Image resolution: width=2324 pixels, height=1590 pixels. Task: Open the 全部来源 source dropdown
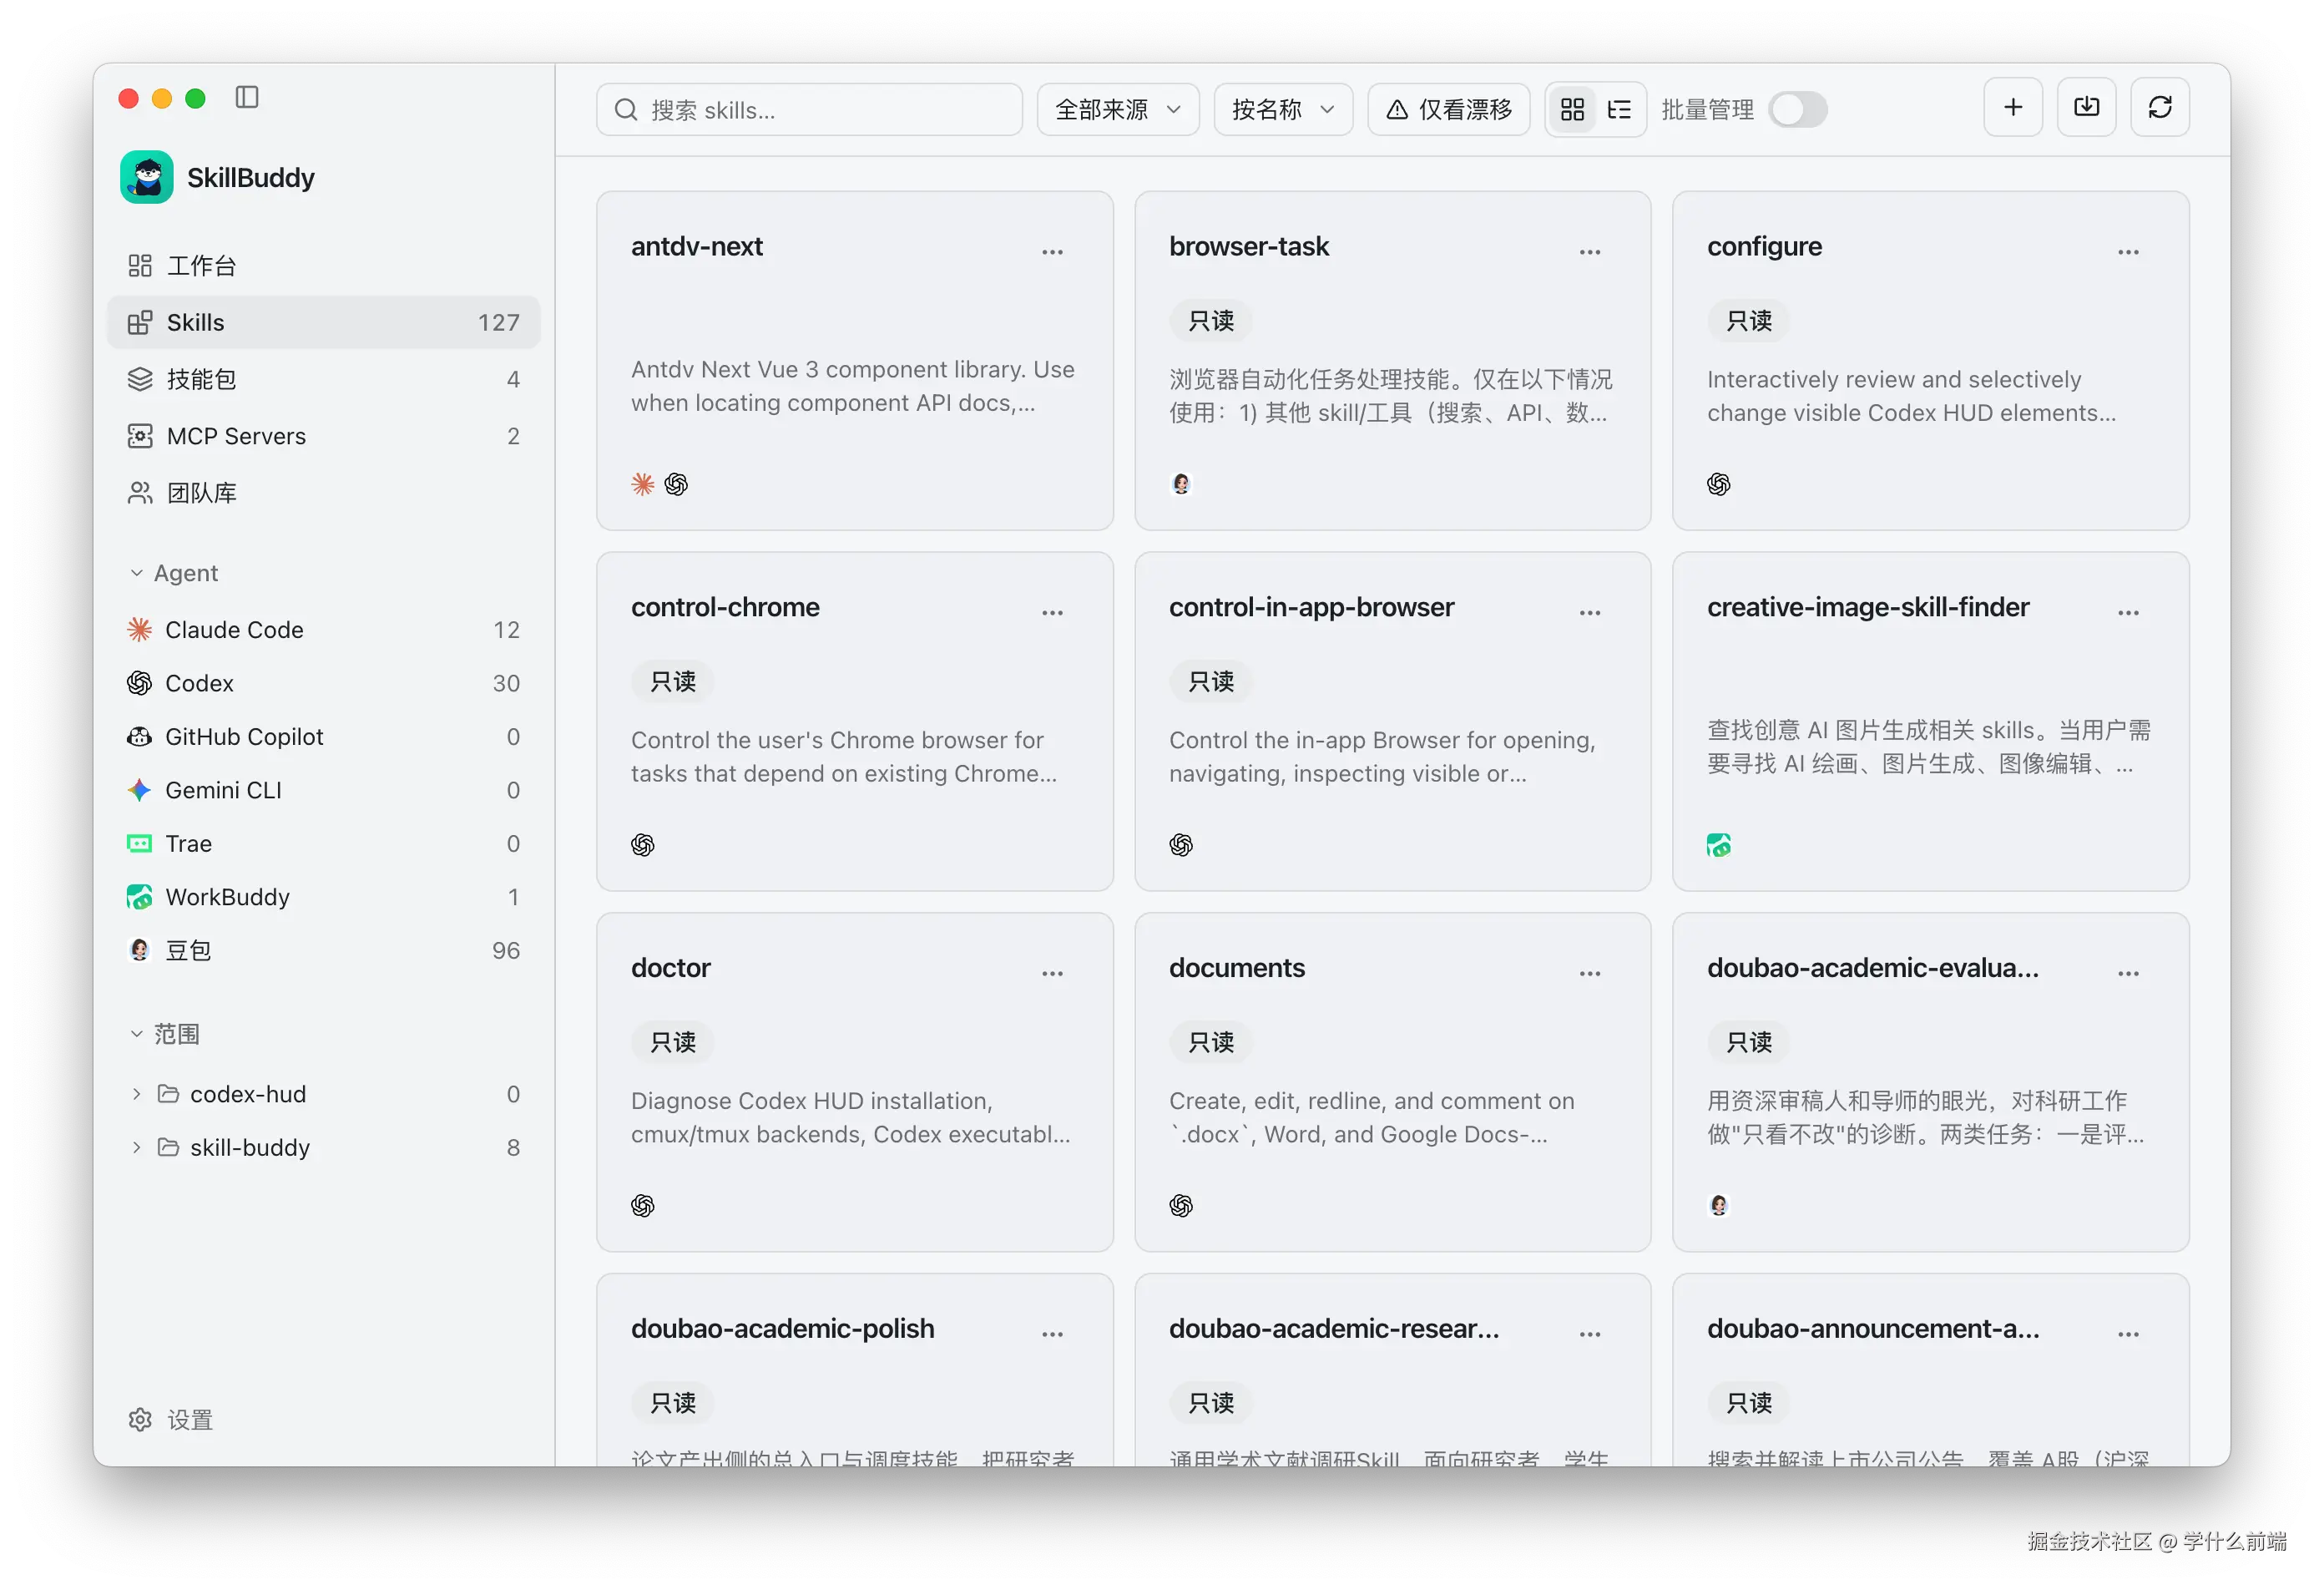[x=1118, y=109]
